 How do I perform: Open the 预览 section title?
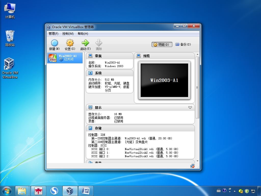pyautogui.click(x=146, y=56)
